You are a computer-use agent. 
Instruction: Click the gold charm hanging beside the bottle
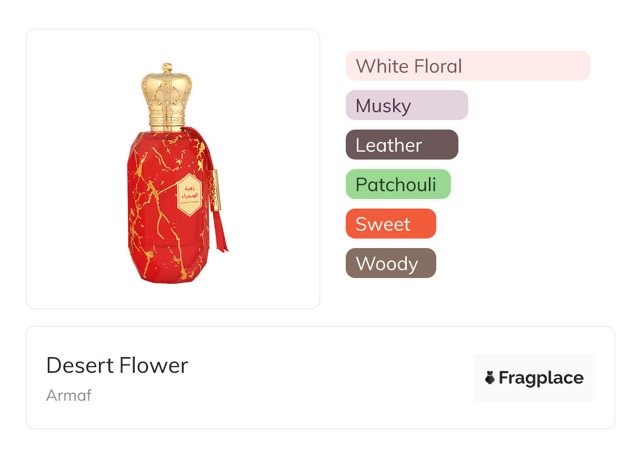pos(216,190)
